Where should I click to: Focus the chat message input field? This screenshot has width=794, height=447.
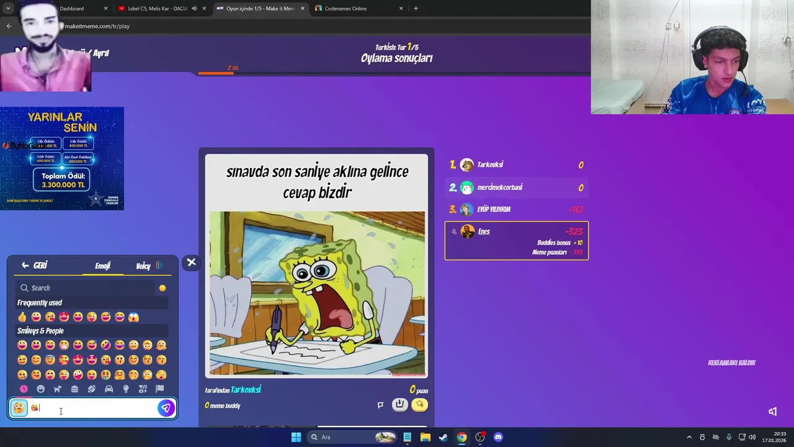(x=93, y=408)
